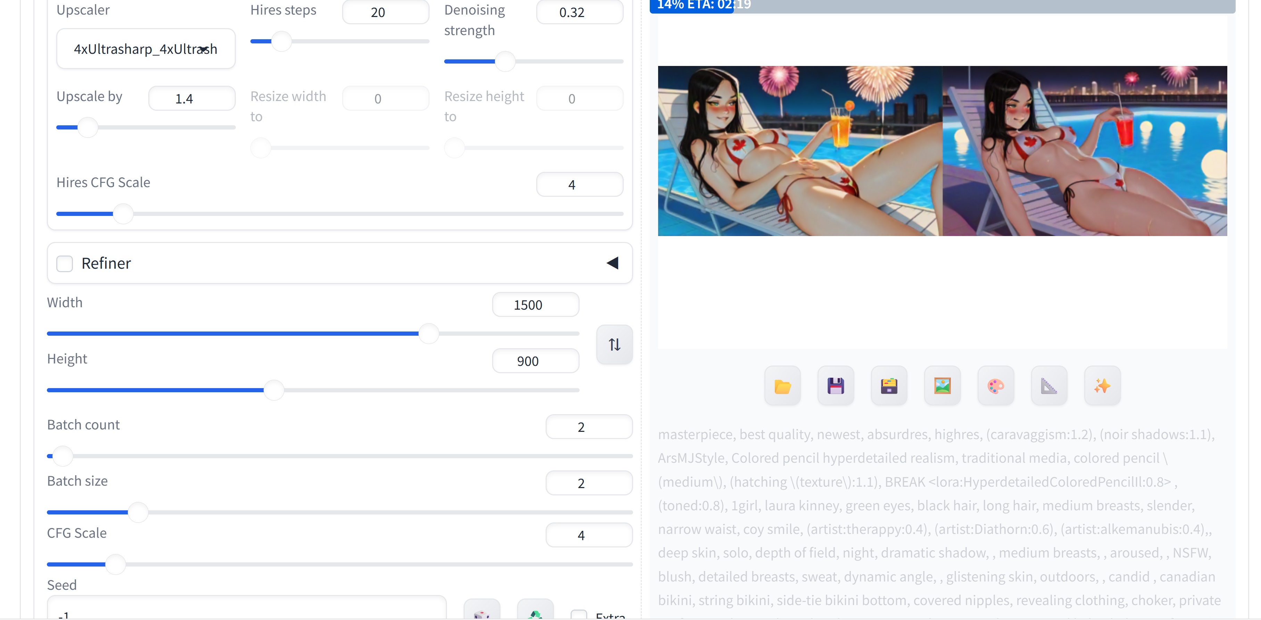Send image to extras ruler icon

(1049, 386)
